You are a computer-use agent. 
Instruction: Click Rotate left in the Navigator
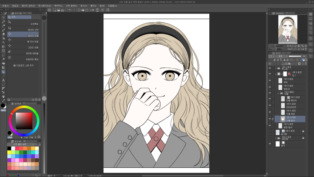pos(292,49)
